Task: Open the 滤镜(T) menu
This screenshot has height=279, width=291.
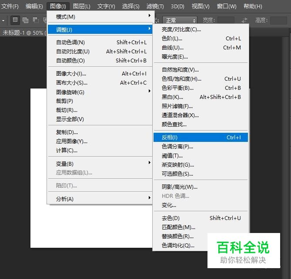Action: (x=155, y=7)
